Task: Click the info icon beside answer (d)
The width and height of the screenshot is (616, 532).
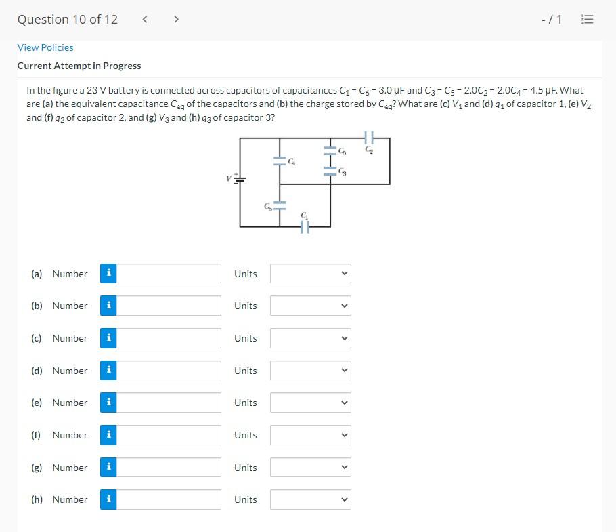Action: coord(108,370)
